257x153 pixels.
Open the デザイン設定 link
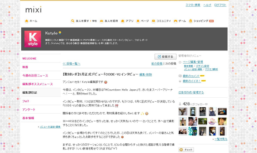click(202, 66)
